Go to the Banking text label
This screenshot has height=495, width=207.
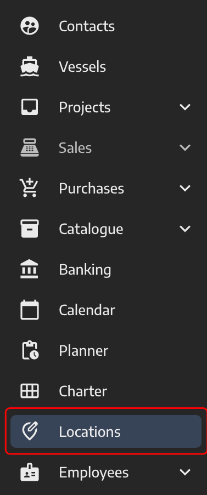click(85, 270)
